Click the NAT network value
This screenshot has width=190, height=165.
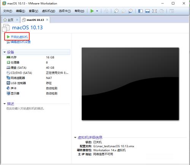pyautogui.click(x=49, y=78)
